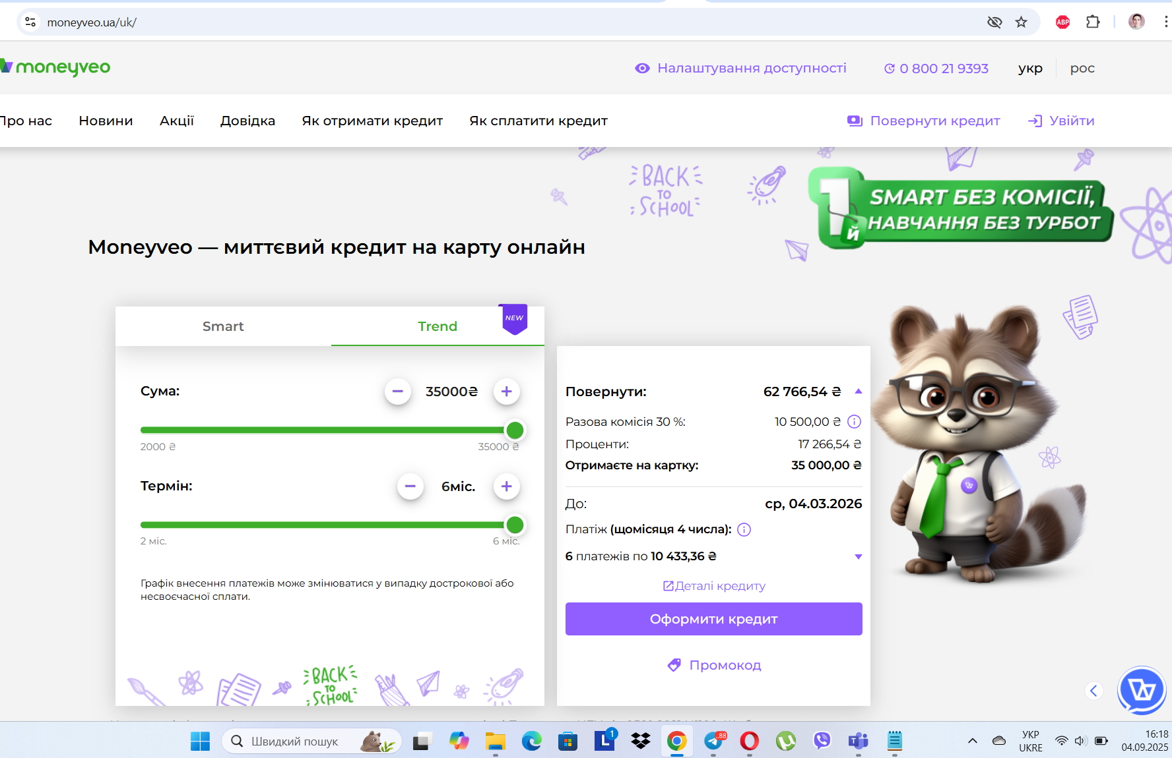Collapse the Повернути details arrow

pyautogui.click(x=859, y=392)
